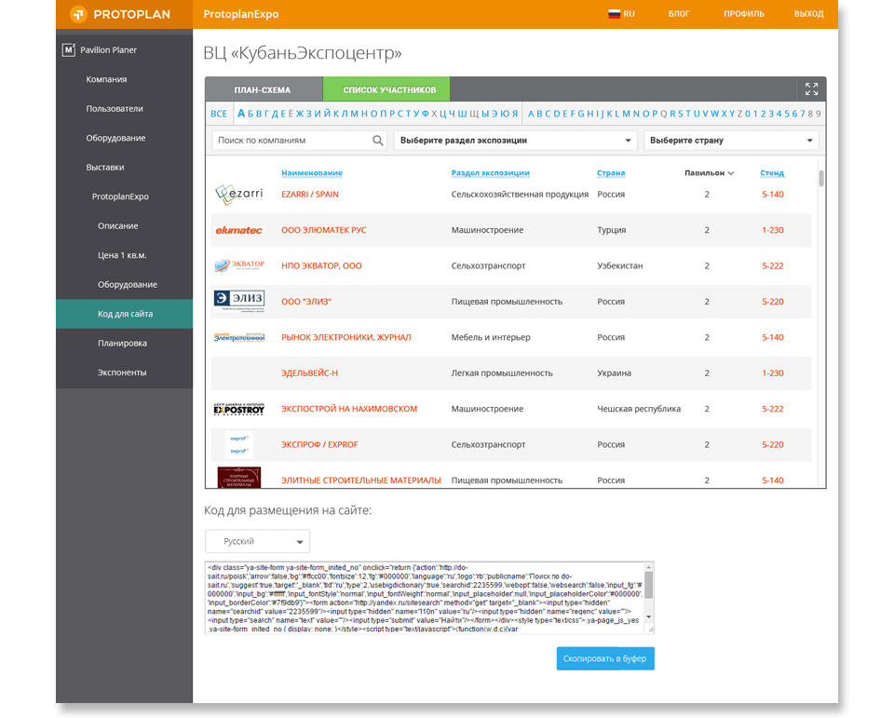The height and width of the screenshot is (718, 894).
Task: Click the ProtoplanExpo header title
Action: coord(241,14)
